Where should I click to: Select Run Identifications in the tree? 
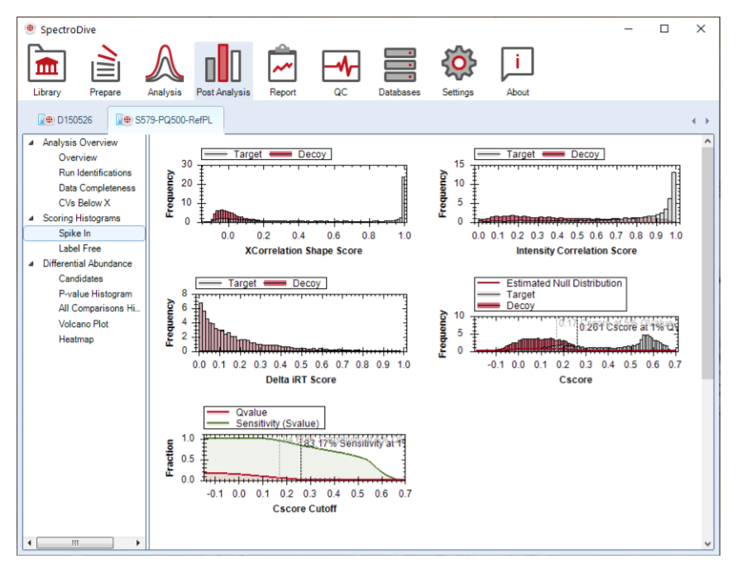click(x=95, y=173)
